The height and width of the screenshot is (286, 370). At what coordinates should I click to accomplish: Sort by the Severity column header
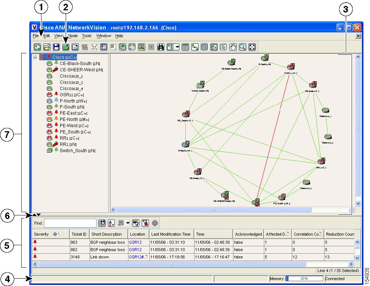[x=51, y=234]
